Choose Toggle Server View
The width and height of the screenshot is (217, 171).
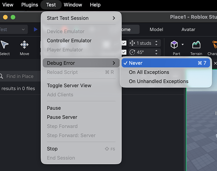pos(81,85)
